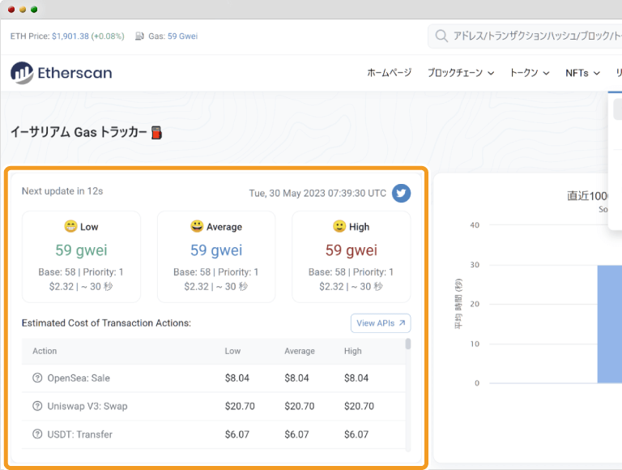Expand the ブロックチェーン dropdown menu

461,73
